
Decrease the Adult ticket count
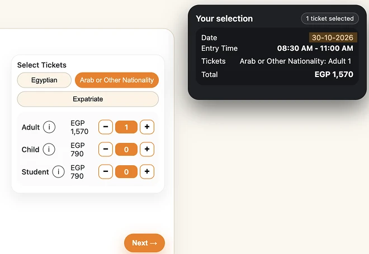106,127
